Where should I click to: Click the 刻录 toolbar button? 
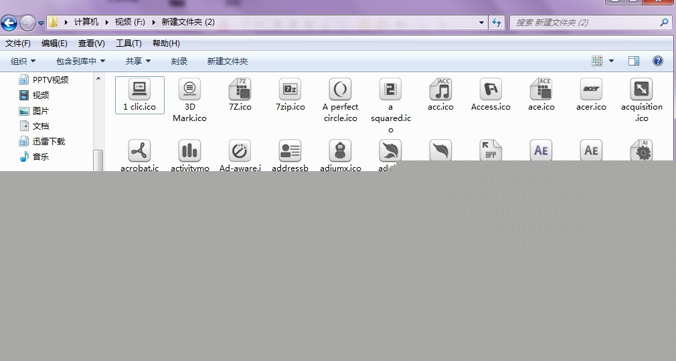[179, 62]
